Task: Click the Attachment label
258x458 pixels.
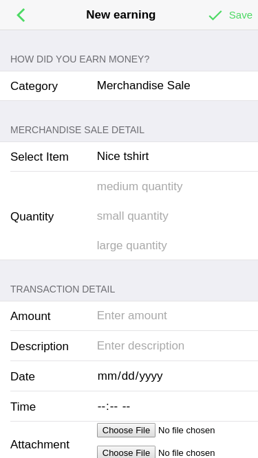Action: tap(40, 444)
